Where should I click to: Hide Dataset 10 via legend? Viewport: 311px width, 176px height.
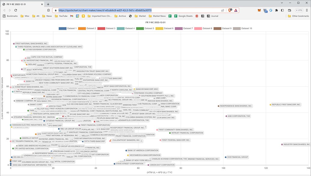pos(242,28)
